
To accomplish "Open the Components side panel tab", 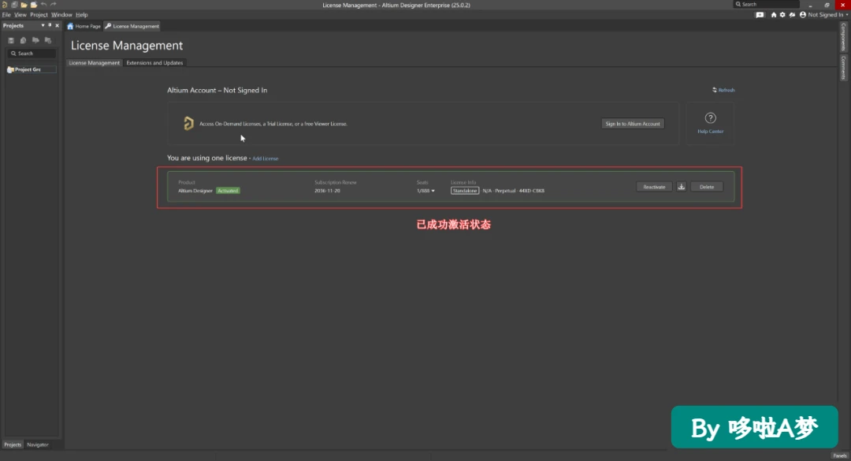I will tap(843, 36).
